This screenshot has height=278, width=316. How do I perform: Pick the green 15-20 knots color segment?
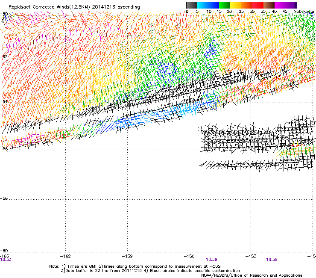point(225,5)
